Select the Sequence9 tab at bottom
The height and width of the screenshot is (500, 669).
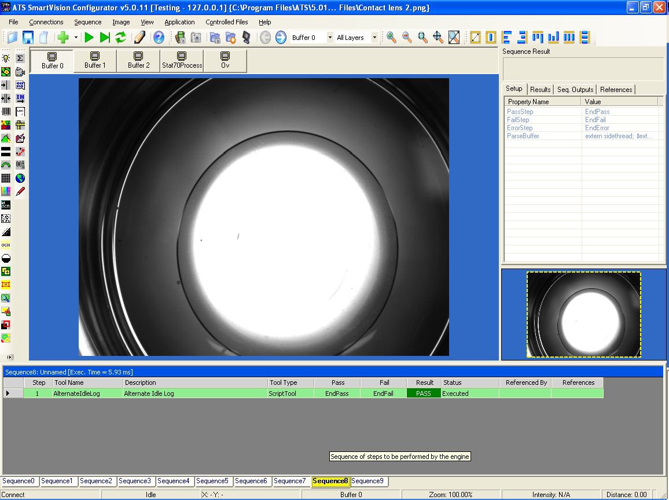(x=368, y=481)
